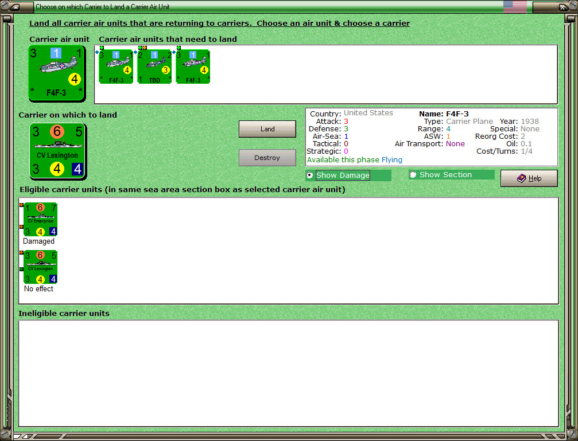Viewport: 578px width, 441px height.
Task: Open Help with the book button
Action: coord(529,178)
